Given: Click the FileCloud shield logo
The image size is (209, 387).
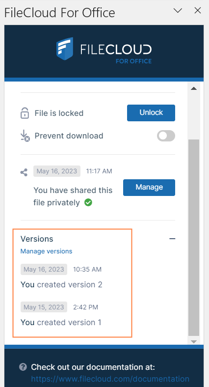Looking at the screenshot, I should (x=65, y=49).
